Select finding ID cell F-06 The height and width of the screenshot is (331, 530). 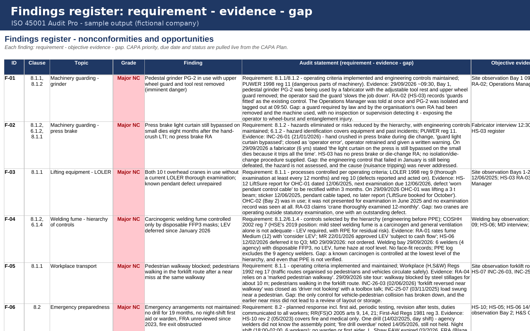(14, 317)
